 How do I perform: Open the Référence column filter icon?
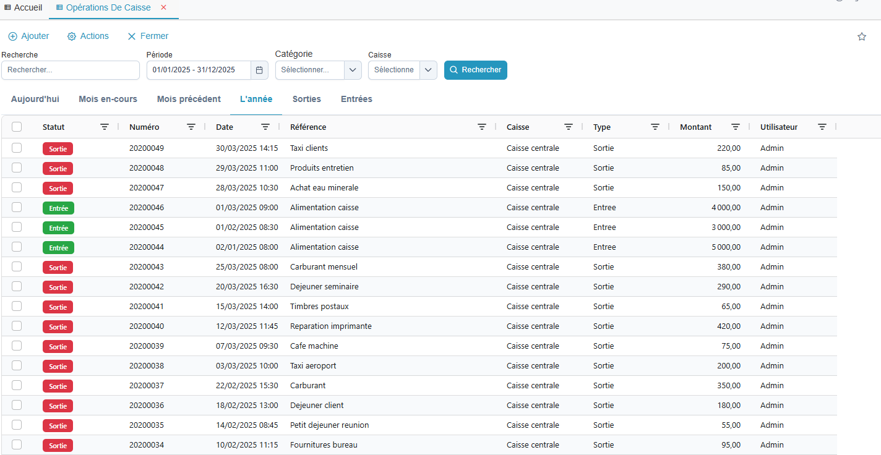(x=482, y=127)
